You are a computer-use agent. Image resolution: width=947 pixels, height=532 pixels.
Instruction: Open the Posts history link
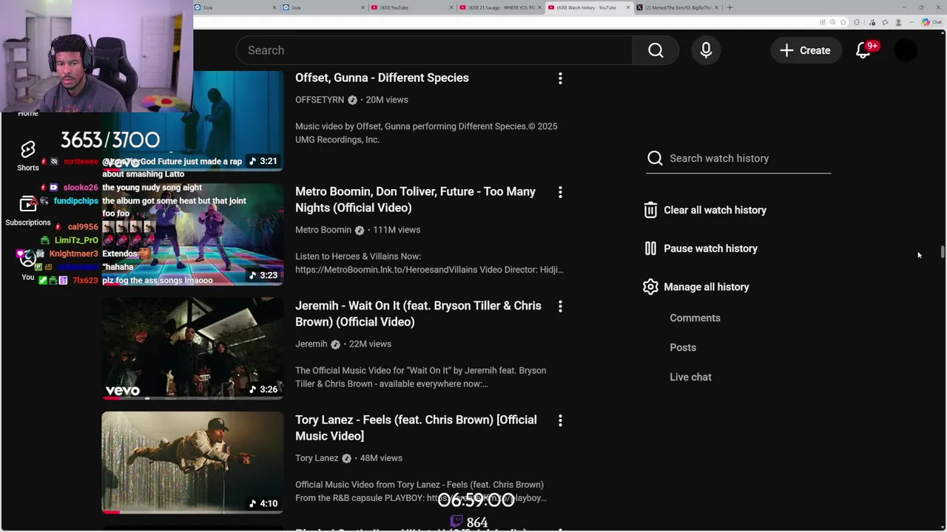click(x=683, y=347)
